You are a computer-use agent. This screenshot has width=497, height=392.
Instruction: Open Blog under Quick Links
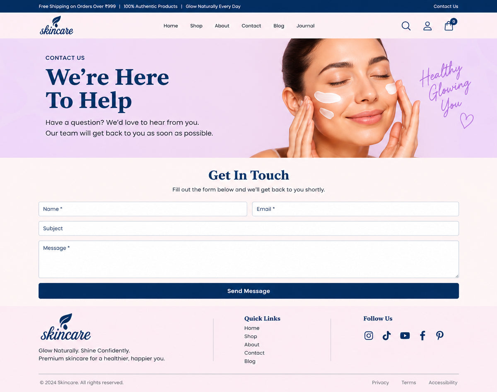pos(250,361)
